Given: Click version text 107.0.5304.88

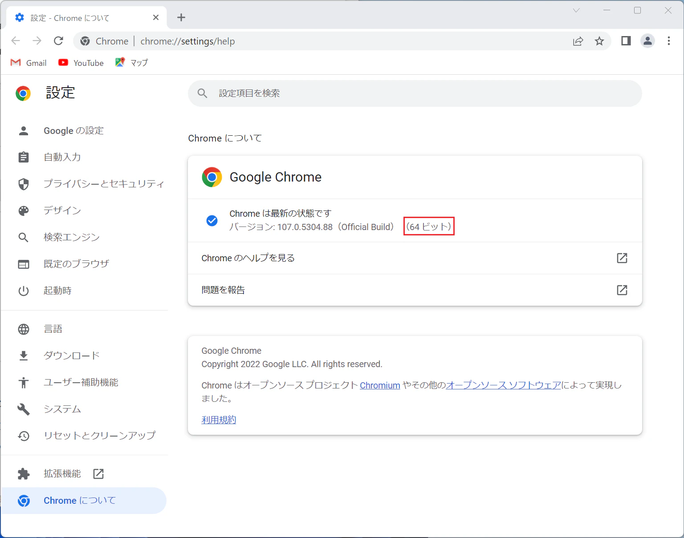Looking at the screenshot, I should coord(305,227).
